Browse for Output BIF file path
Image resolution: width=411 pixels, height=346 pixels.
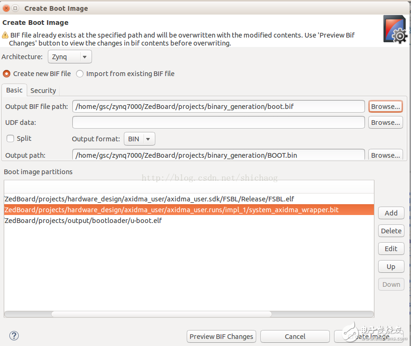[x=385, y=107]
